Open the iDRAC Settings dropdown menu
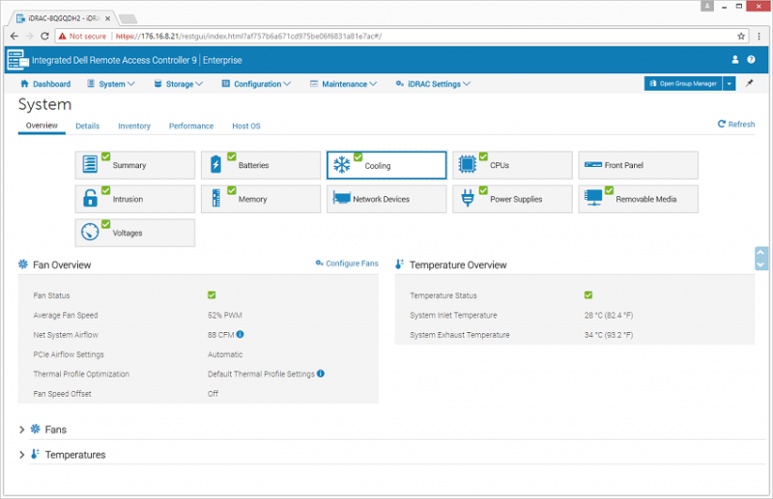The height and width of the screenshot is (499, 773). point(432,84)
